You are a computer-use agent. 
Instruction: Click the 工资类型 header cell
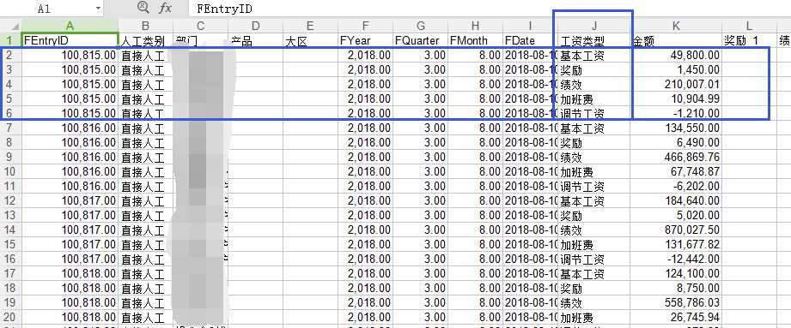[594, 41]
